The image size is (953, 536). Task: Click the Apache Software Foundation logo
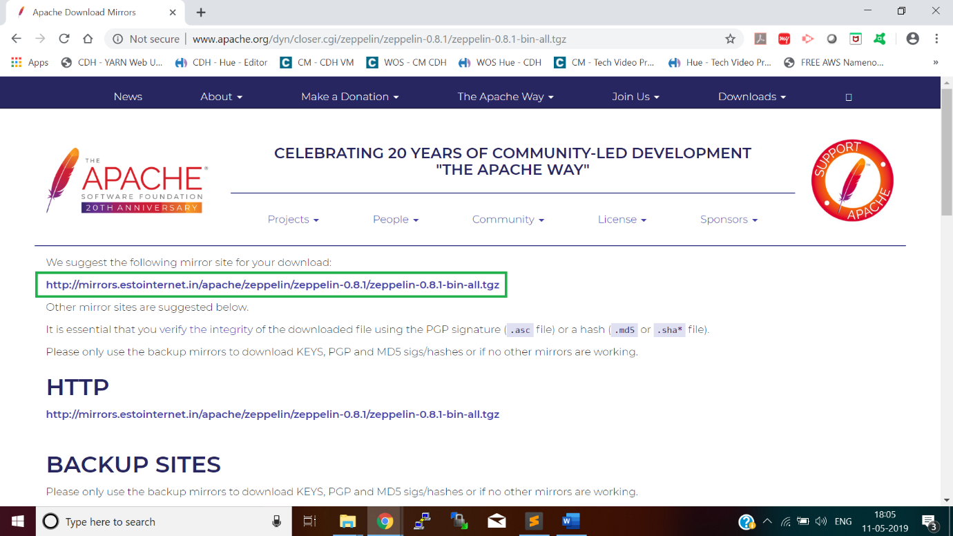coord(126,181)
